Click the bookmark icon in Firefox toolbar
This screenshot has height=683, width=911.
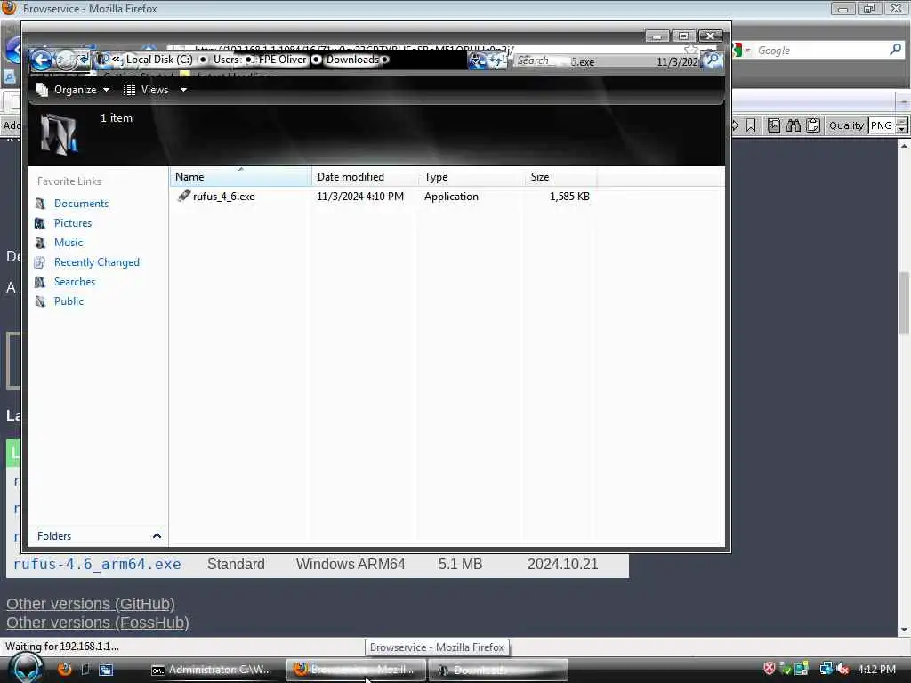tap(751, 125)
